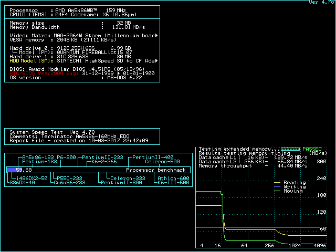Click the System Speed Test Ver 4.78 title
This screenshot has height=252, width=336.
pyautogui.click(x=52, y=132)
